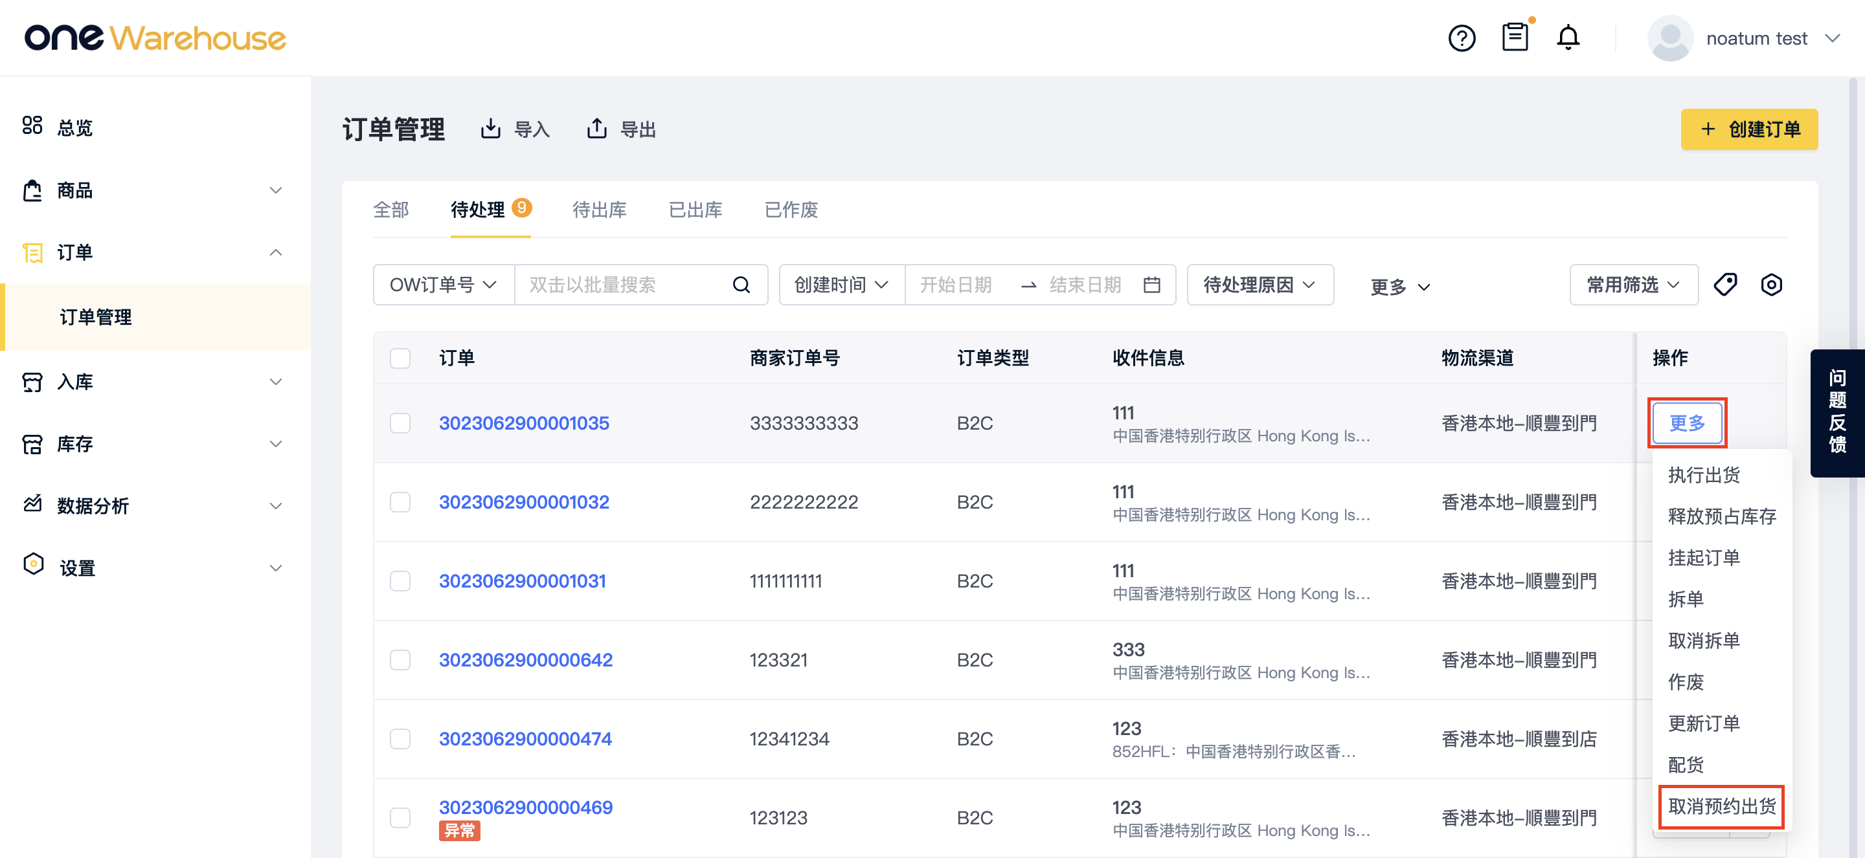This screenshot has height=858, width=1865.
Task: Click the OneWarehouse logo
Action: point(155,38)
